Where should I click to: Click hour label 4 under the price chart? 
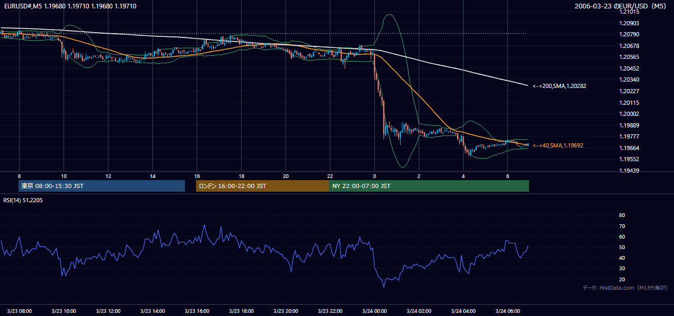[463, 176]
